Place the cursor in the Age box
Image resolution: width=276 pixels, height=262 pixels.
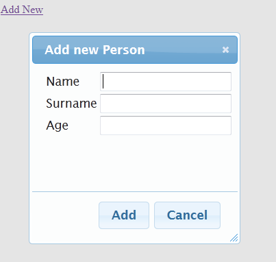tap(166, 126)
